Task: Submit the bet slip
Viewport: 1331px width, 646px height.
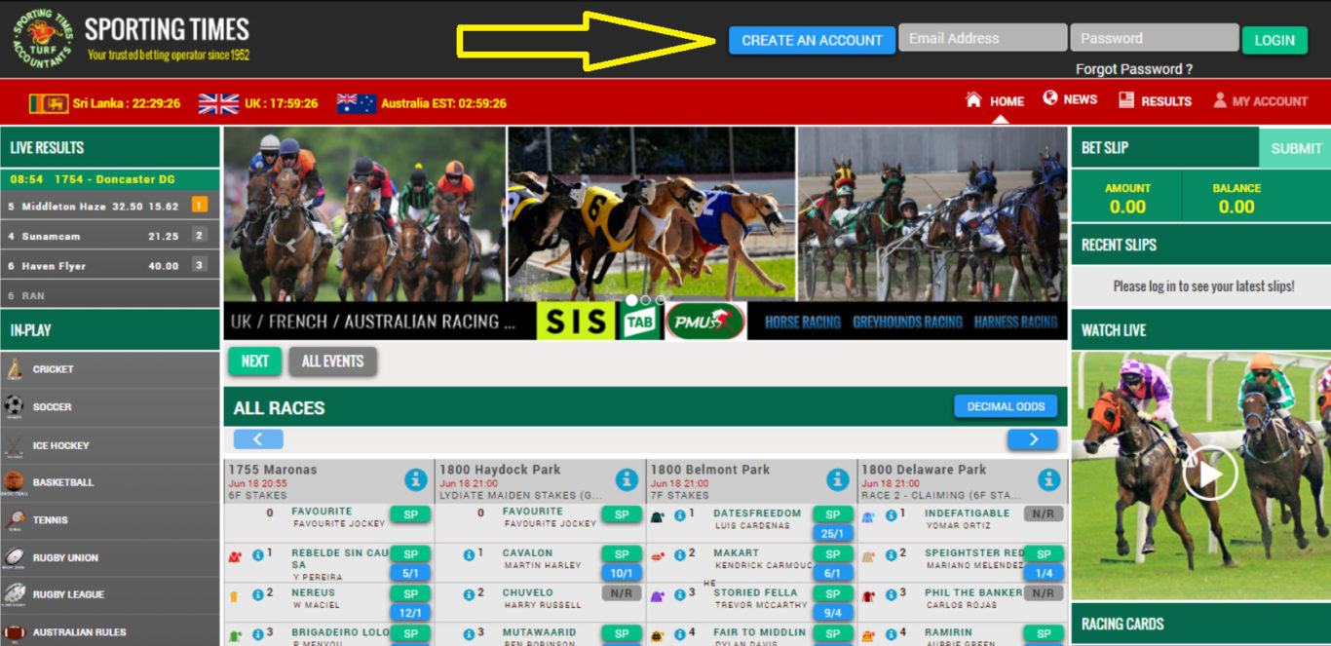Action: click(x=1295, y=148)
